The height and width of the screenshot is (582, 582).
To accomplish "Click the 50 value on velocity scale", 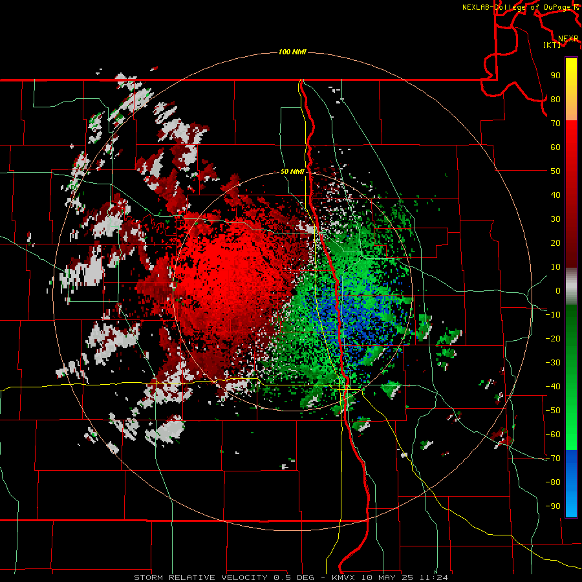I will point(555,171).
